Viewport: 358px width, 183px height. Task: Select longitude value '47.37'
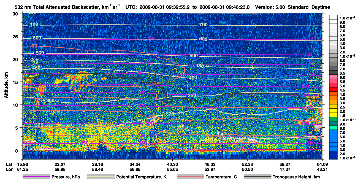285,170
